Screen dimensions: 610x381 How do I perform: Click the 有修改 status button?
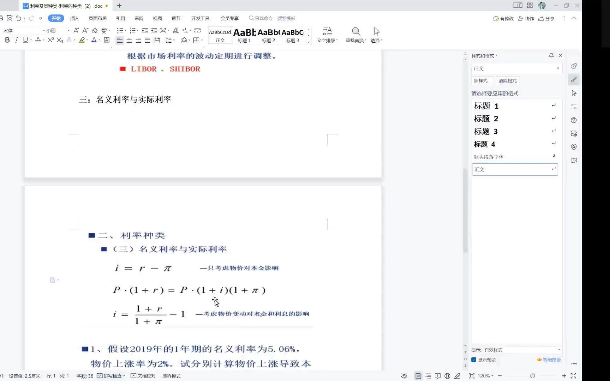[x=503, y=18]
